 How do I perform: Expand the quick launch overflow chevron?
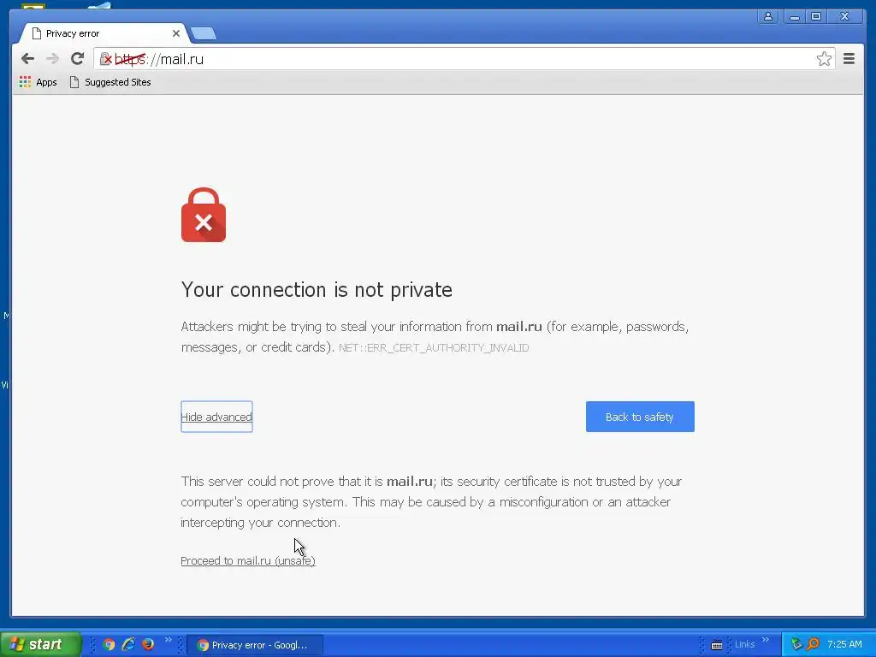pyautogui.click(x=169, y=640)
